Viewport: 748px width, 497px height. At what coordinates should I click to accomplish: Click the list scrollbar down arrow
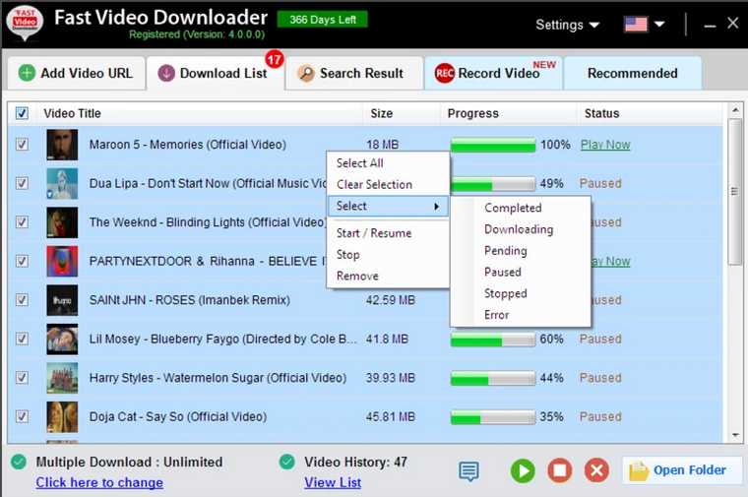tap(735, 435)
